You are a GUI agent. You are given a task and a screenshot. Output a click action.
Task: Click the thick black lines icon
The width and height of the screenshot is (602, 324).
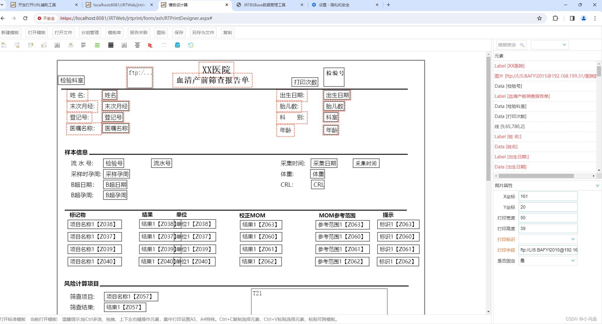click(111, 45)
